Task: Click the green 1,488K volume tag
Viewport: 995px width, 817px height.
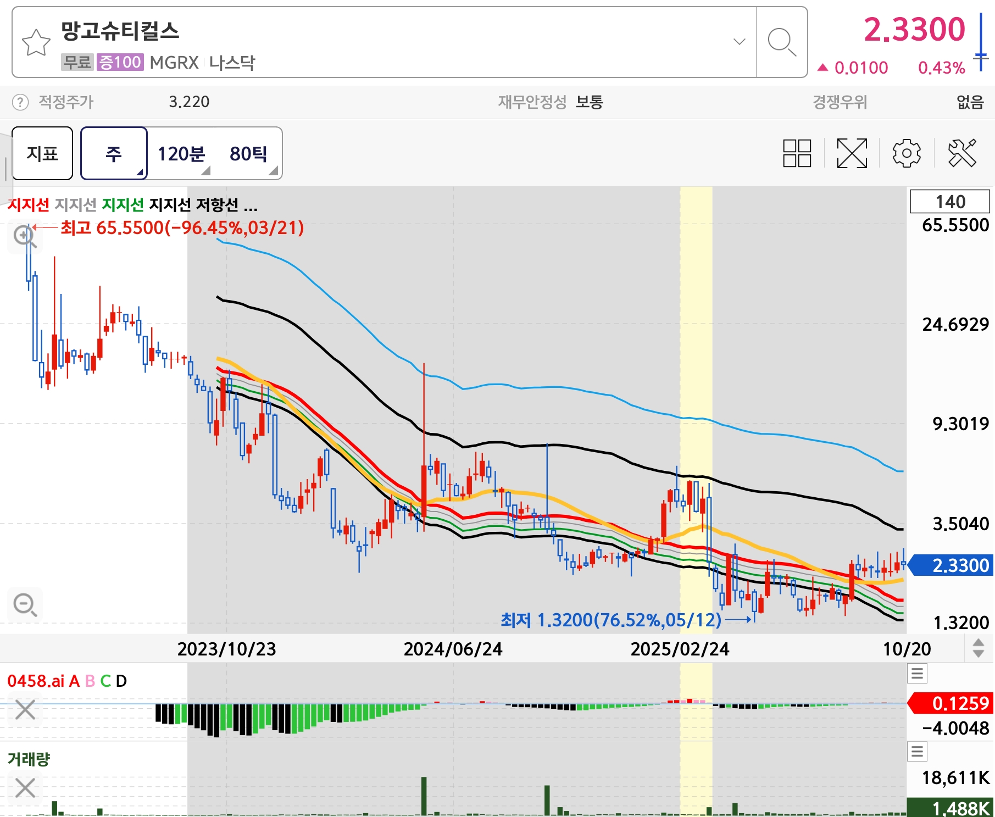Action: pos(951,808)
